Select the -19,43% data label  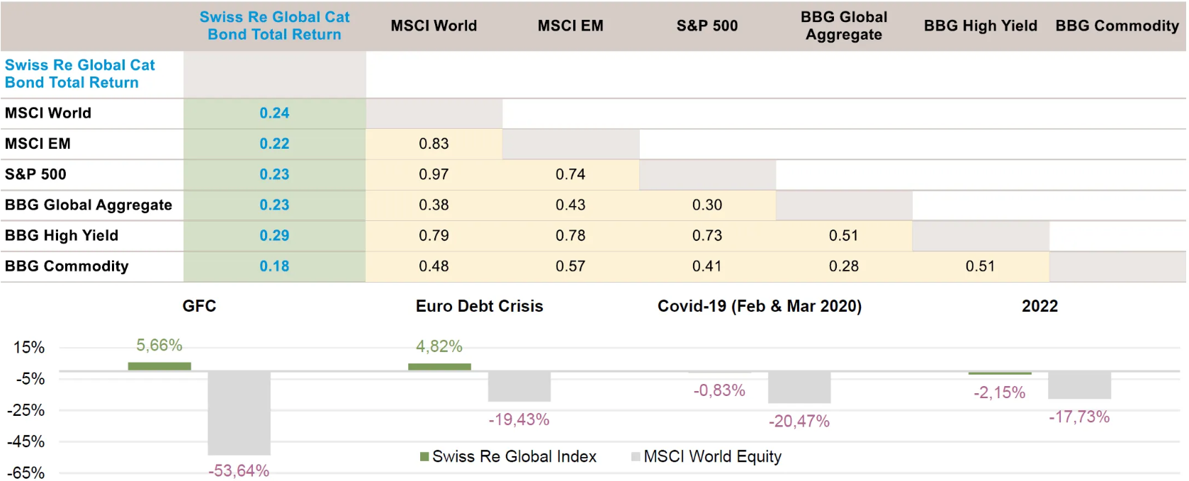click(519, 419)
